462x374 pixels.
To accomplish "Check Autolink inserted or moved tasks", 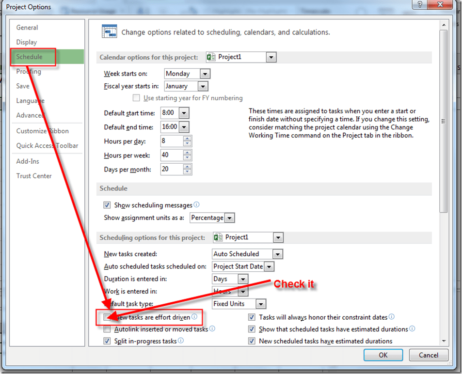I will click(108, 329).
